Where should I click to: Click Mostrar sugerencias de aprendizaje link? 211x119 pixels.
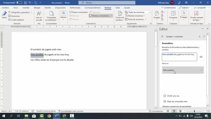click(177, 106)
